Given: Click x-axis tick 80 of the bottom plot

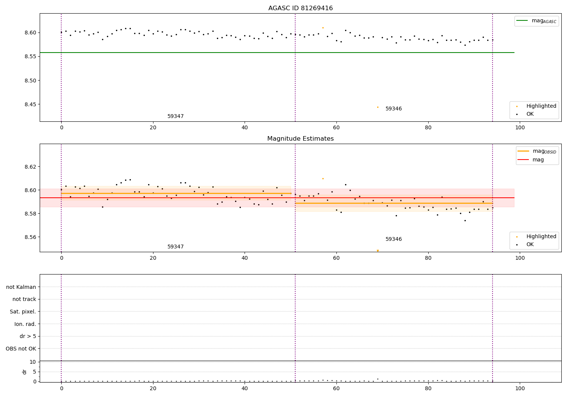Looking at the screenshot, I should tap(428, 388).
